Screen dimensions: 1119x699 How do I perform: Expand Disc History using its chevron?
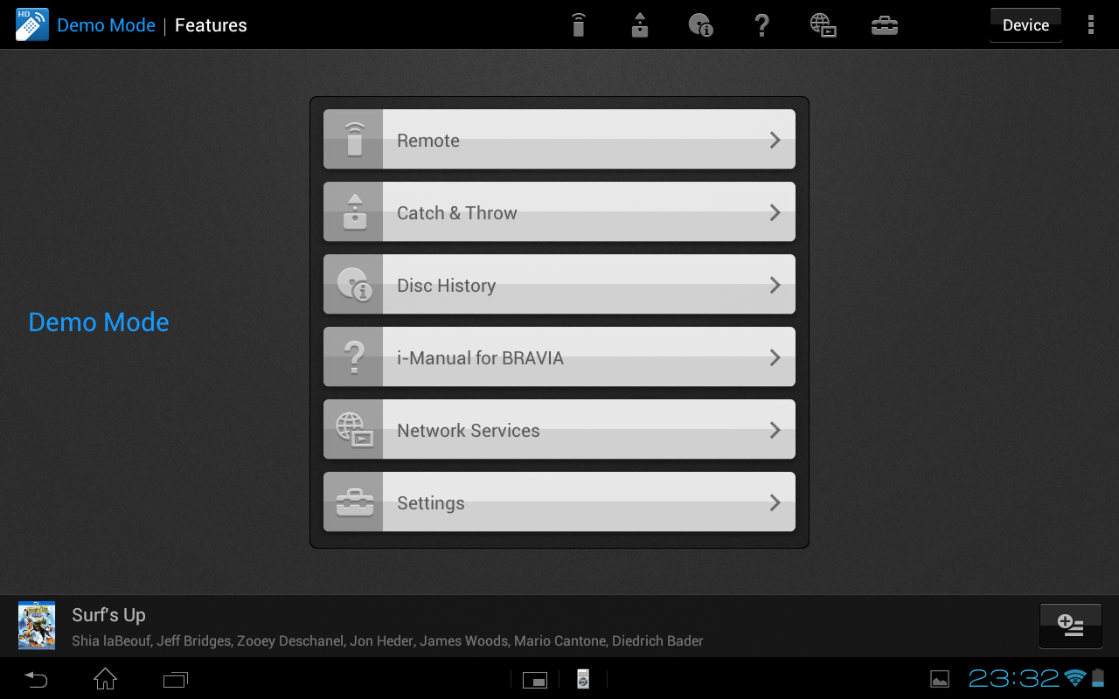[x=775, y=285]
